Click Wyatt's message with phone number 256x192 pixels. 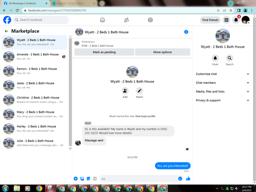point(129,131)
